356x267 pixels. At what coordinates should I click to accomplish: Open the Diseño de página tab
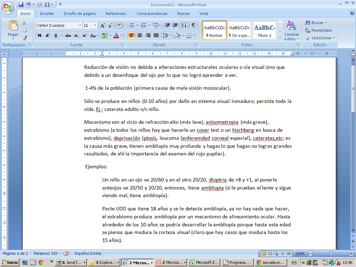pos(80,14)
